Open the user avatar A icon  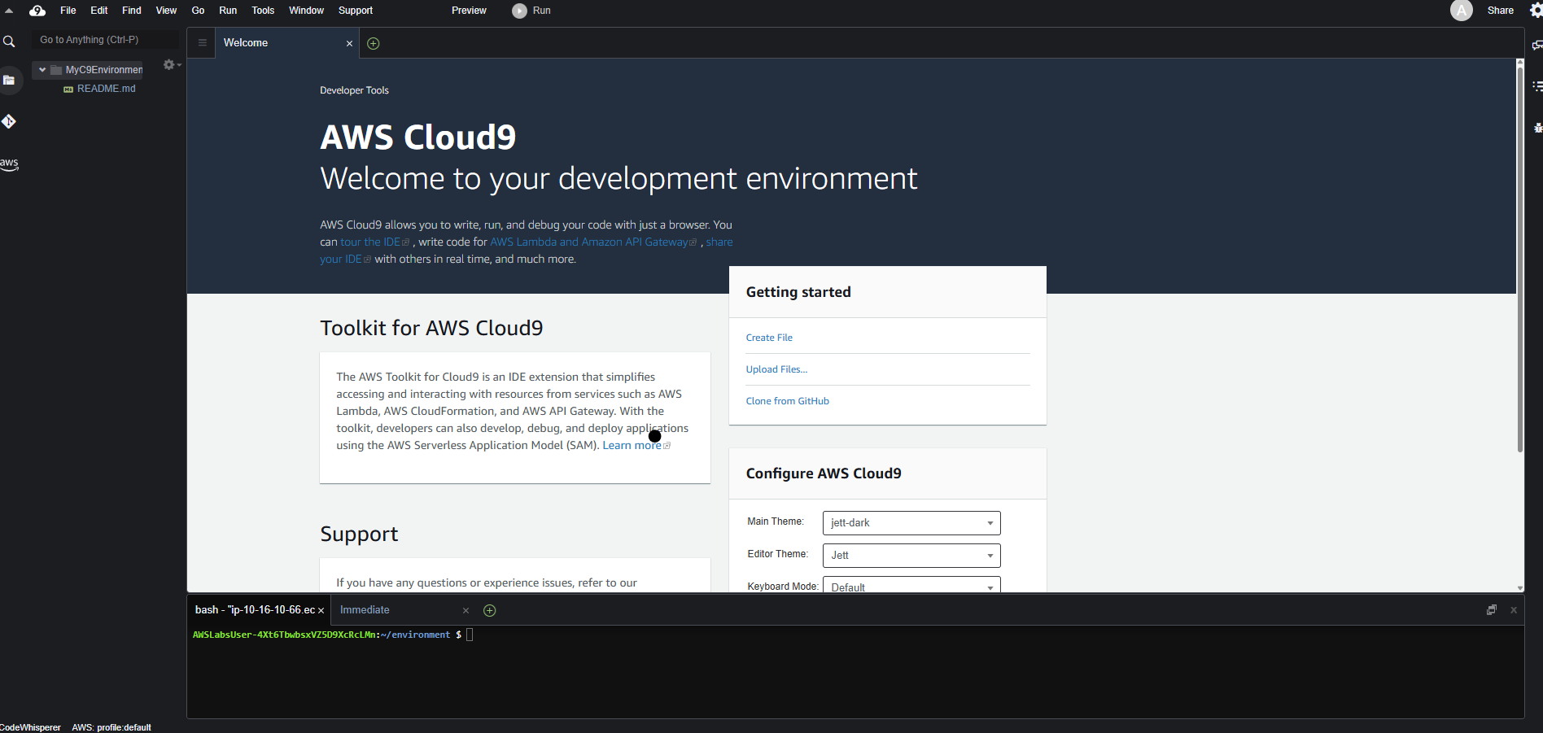(1462, 11)
